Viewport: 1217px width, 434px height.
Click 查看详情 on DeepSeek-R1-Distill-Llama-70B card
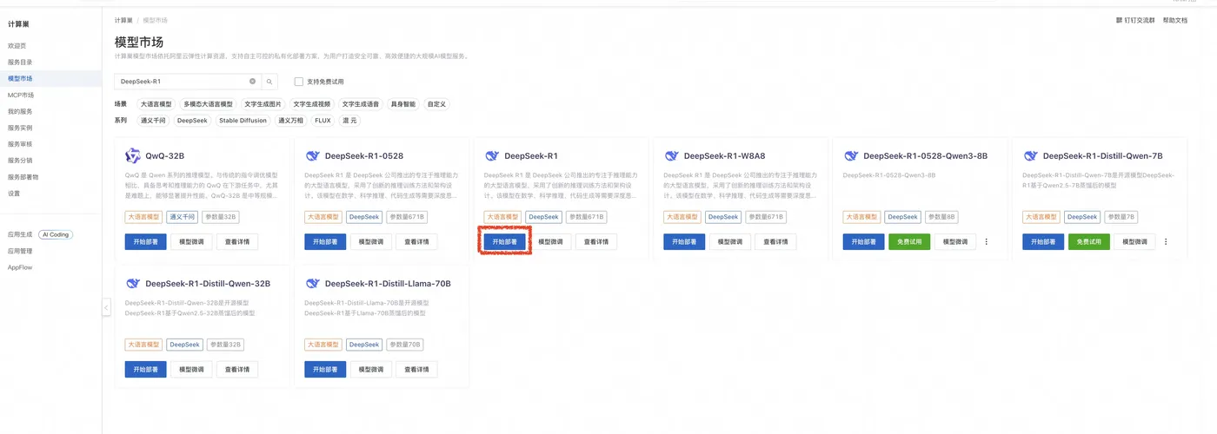[416, 370]
